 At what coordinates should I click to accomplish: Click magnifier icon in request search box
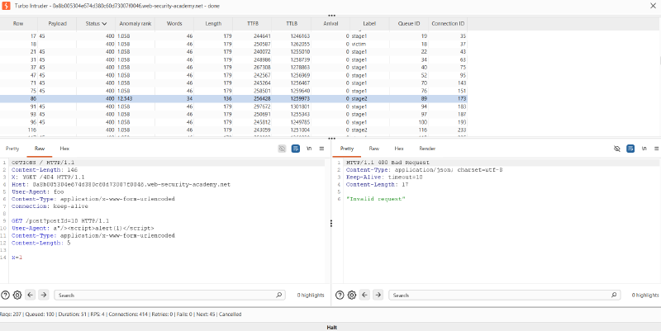click(278, 296)
